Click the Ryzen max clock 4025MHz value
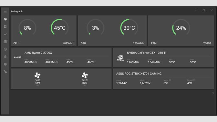 [52, 62]
